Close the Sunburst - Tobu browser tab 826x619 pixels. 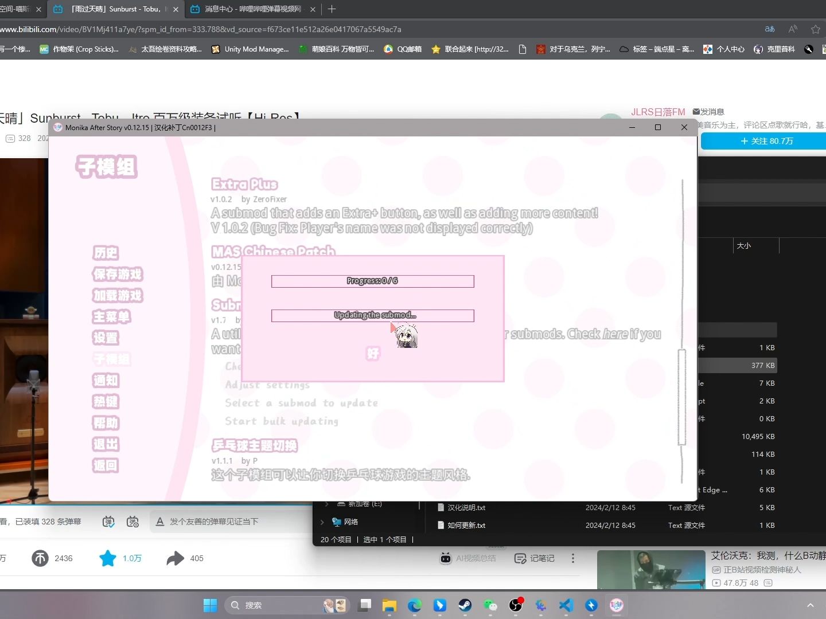click(176, 9)
